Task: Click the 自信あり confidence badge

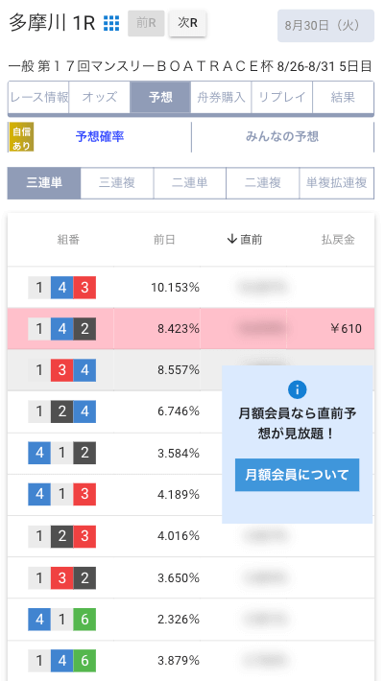Action: (x=21, y=137)
